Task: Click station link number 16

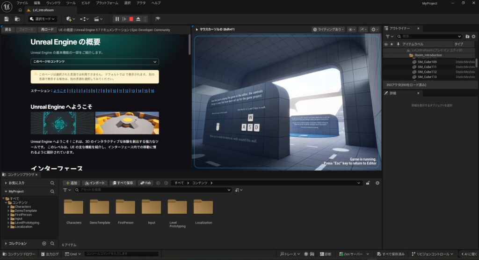Action: pyautogui.click(x=152, y=91)
